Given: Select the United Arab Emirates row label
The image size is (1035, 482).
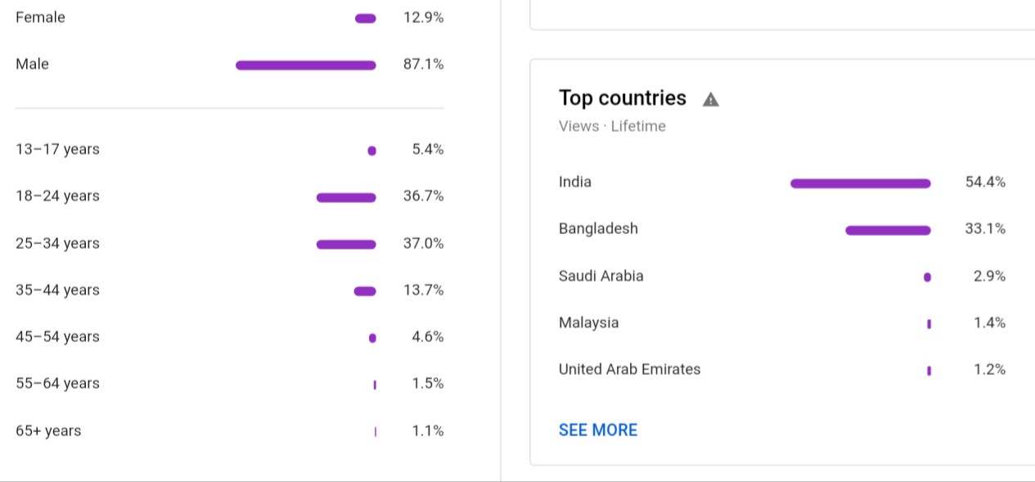Looking at the screenshot, I should point(630,369).
